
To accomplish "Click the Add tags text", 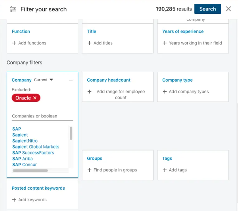I will [x=178, y=170].
